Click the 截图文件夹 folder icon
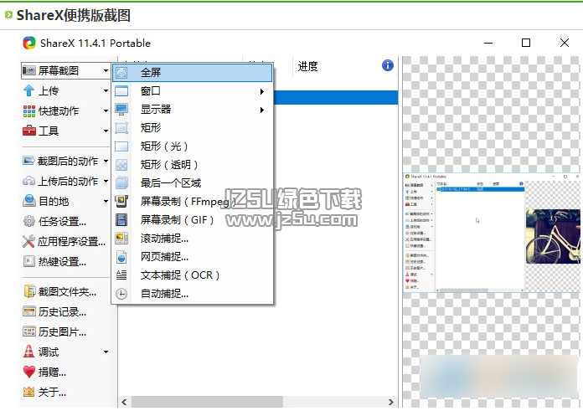This screenshot has height=416, width=583. pos(29,291)
